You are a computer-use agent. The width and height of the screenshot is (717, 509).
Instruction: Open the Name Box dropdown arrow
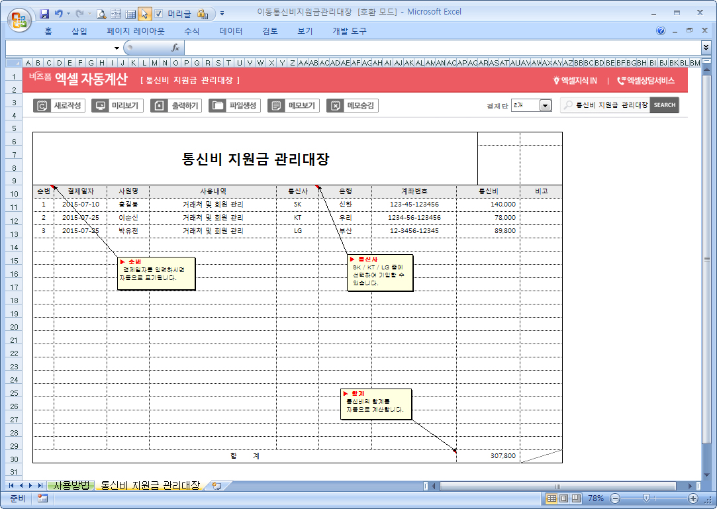117,48
